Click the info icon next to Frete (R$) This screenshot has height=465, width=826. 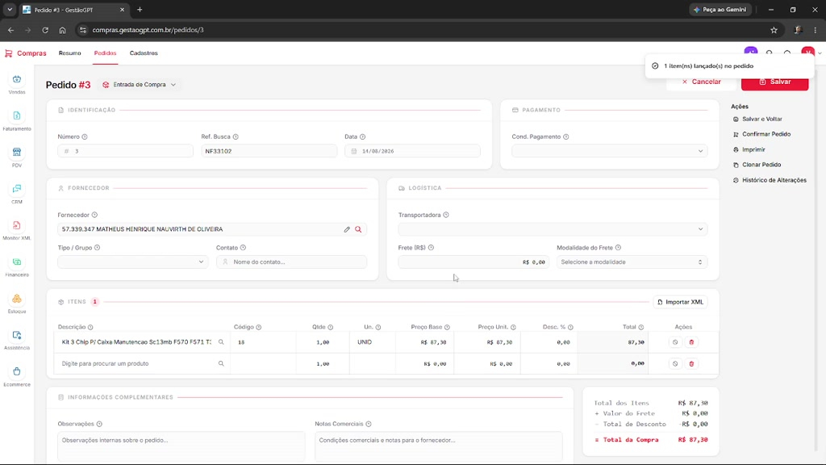(431, 248)
